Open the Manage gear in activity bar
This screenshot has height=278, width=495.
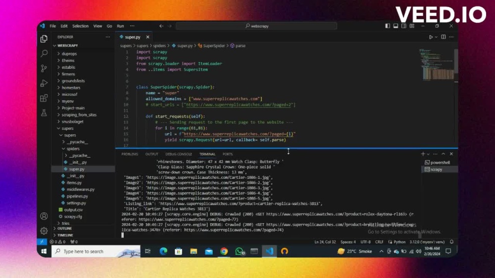click(44, 231)
